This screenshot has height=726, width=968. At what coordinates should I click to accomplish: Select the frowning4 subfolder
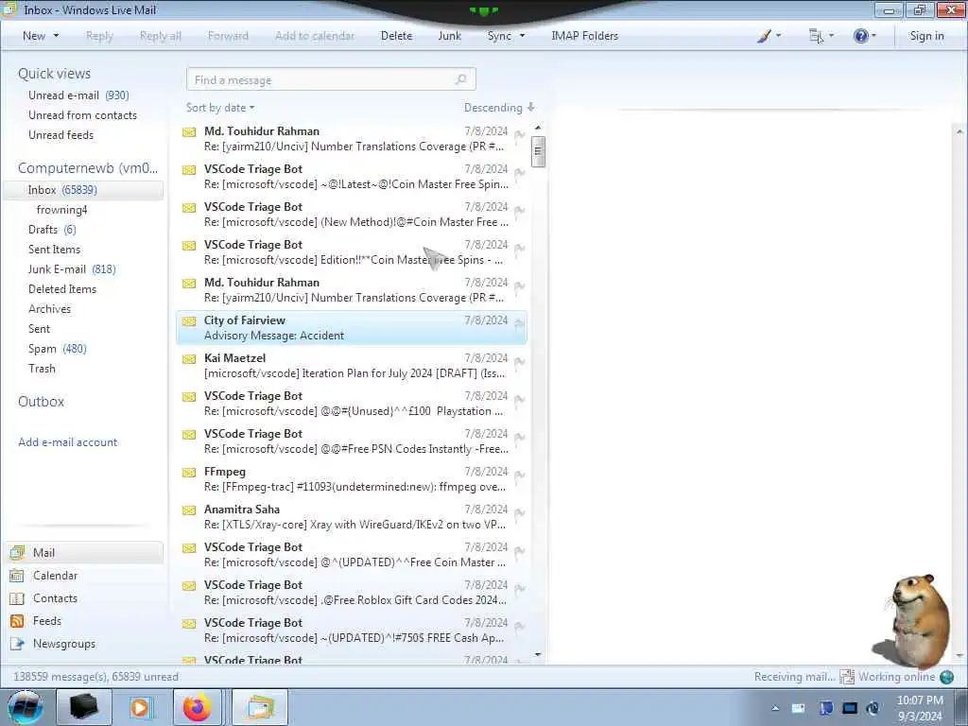tap(61, 210)
